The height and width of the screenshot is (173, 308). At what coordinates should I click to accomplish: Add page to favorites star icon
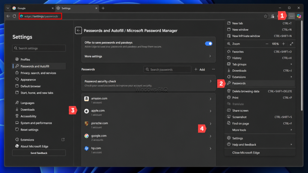[265, 16]
